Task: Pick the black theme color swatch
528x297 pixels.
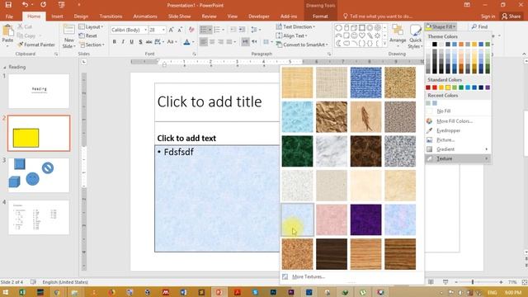Action: pos(435,44)
